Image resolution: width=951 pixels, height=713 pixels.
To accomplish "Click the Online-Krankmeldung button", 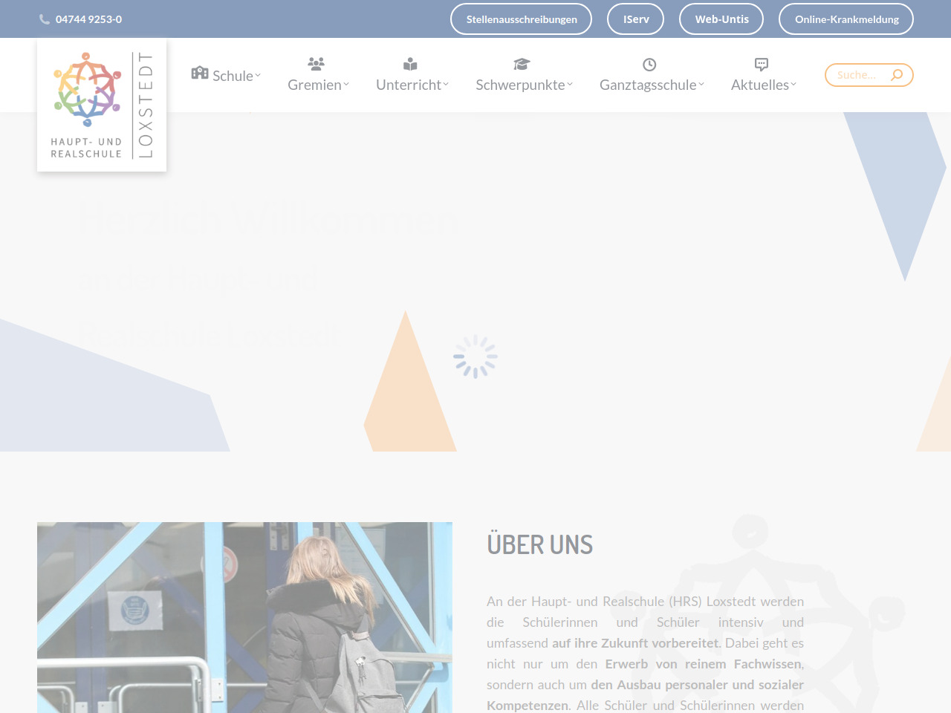I will point(846,19).
